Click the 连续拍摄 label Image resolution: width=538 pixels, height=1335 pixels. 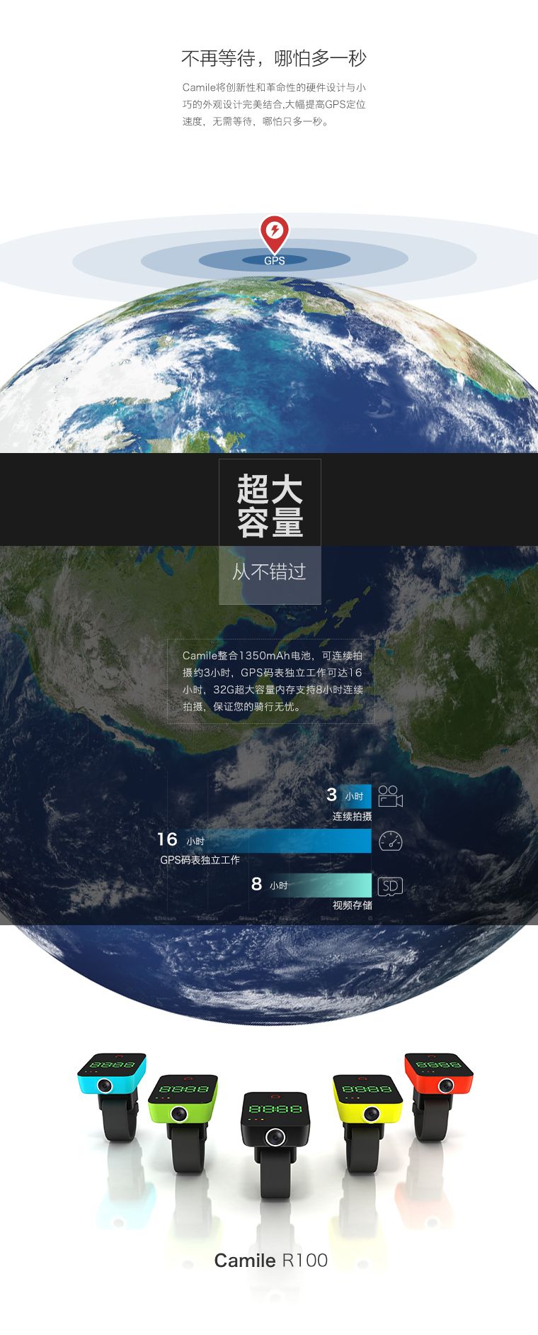tap(352, 816)
